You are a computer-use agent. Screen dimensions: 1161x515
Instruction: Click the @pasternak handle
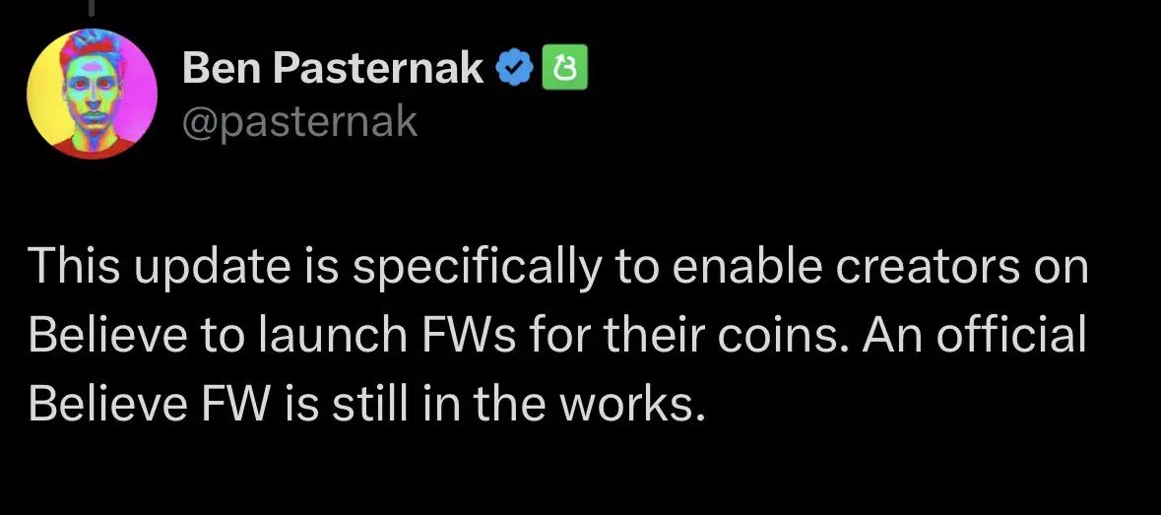click(300, 122)
